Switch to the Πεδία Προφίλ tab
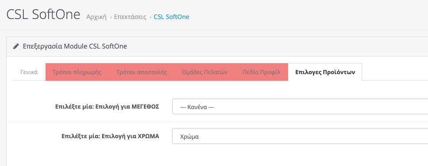428x166 pixels. point(261,72)
